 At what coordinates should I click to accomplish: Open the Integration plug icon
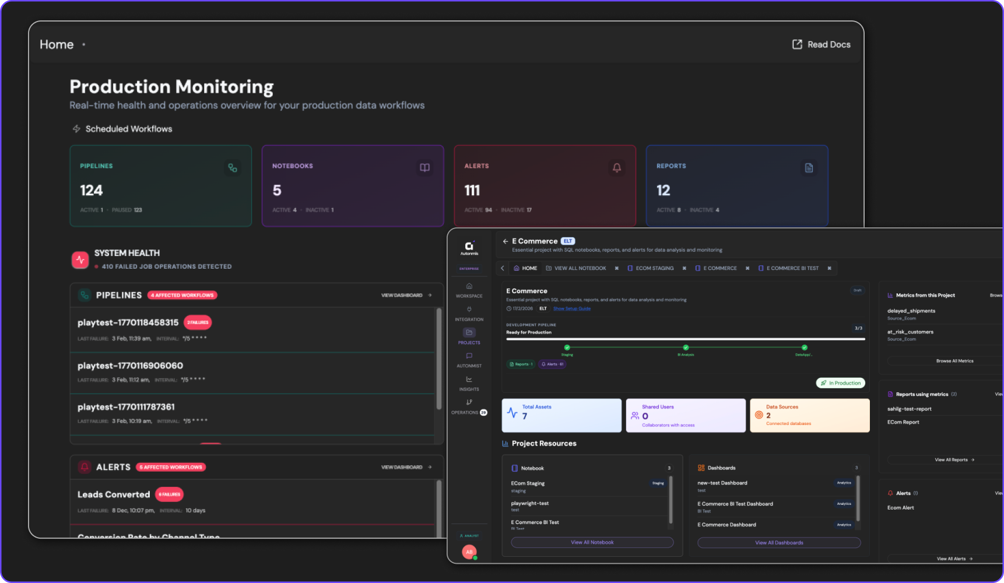coord(469,310)
